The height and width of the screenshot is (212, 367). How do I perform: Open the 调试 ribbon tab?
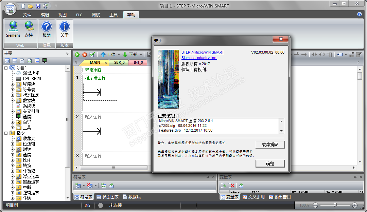(x=96, y=15)
